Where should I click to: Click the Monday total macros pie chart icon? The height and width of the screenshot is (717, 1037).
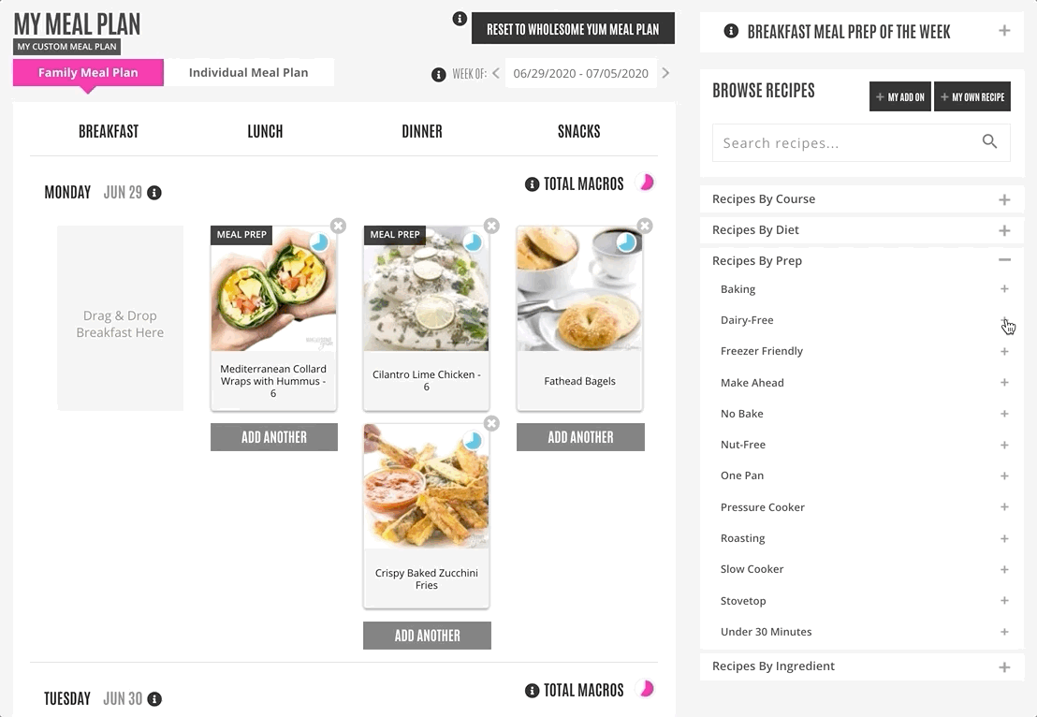646,183
